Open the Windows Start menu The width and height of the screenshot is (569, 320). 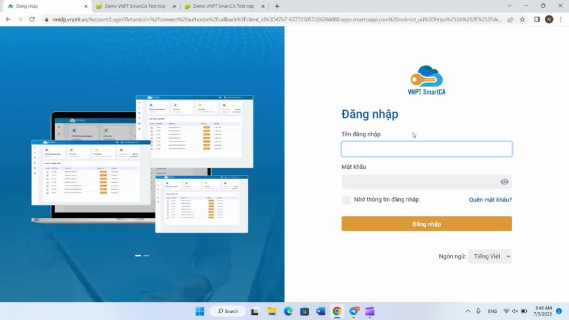click(x=200, y=311)
